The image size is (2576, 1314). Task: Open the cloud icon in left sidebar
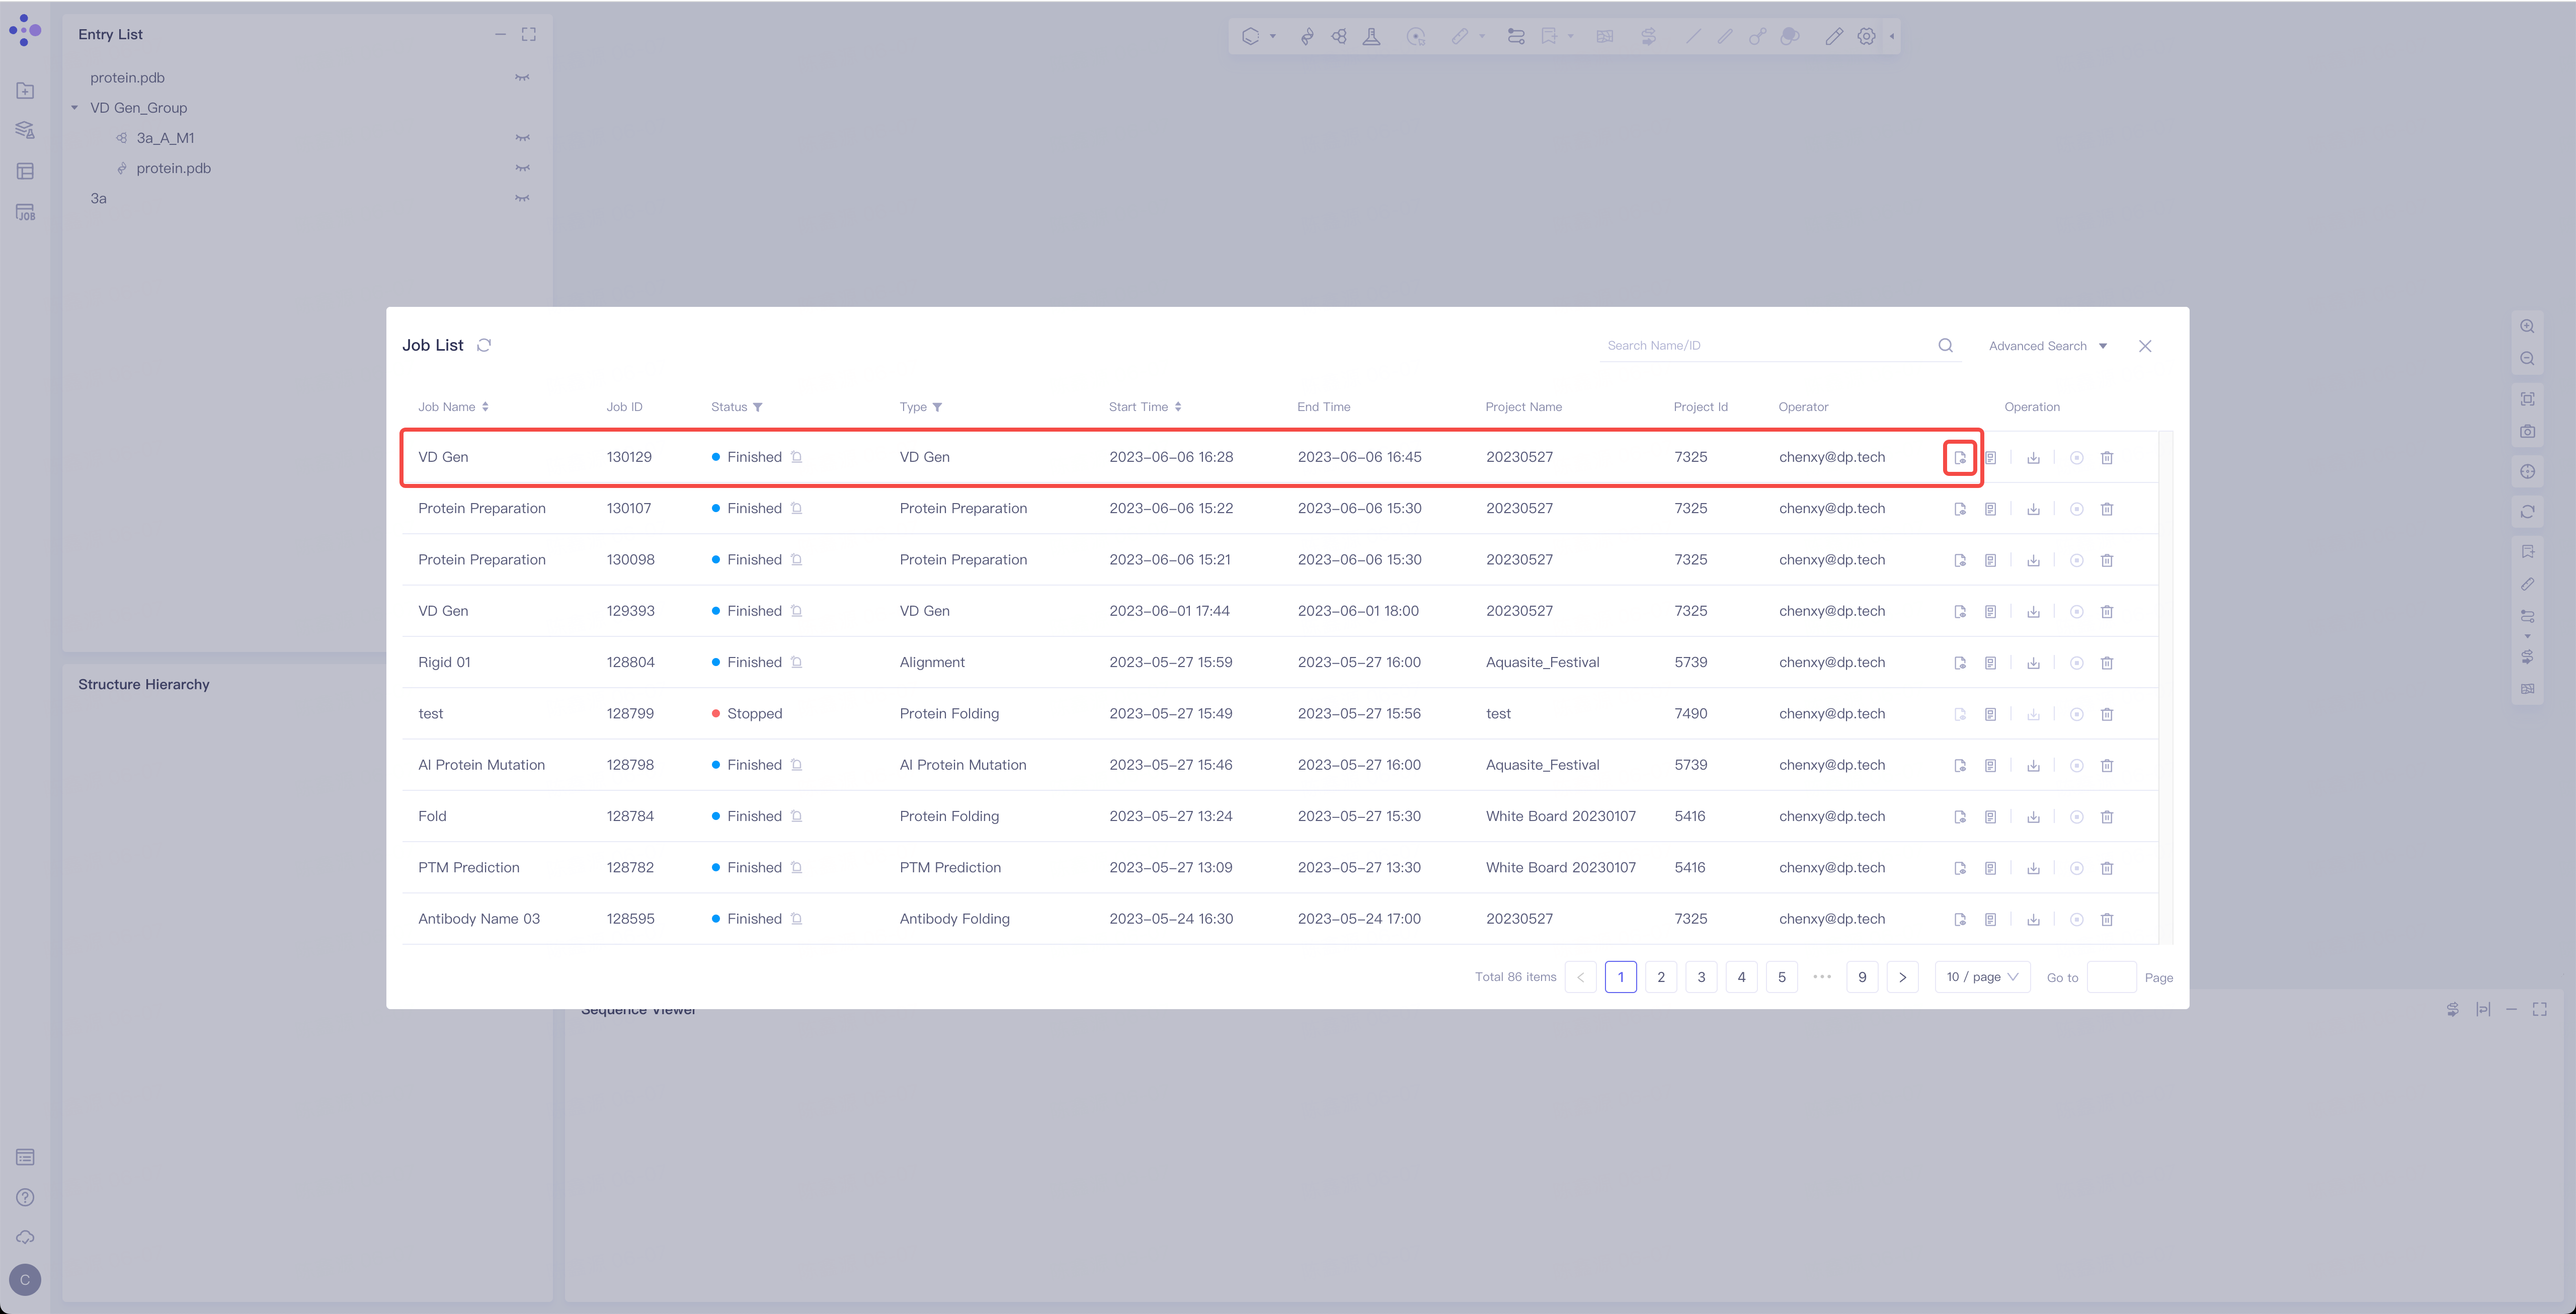point(26,1237)
